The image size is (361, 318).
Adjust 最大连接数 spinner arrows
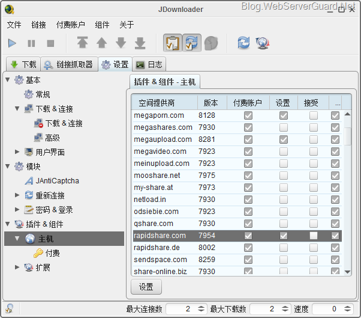(201, 309)
